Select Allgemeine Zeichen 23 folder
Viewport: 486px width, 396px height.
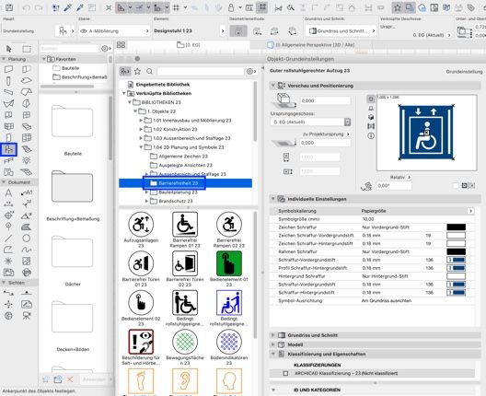183,157
